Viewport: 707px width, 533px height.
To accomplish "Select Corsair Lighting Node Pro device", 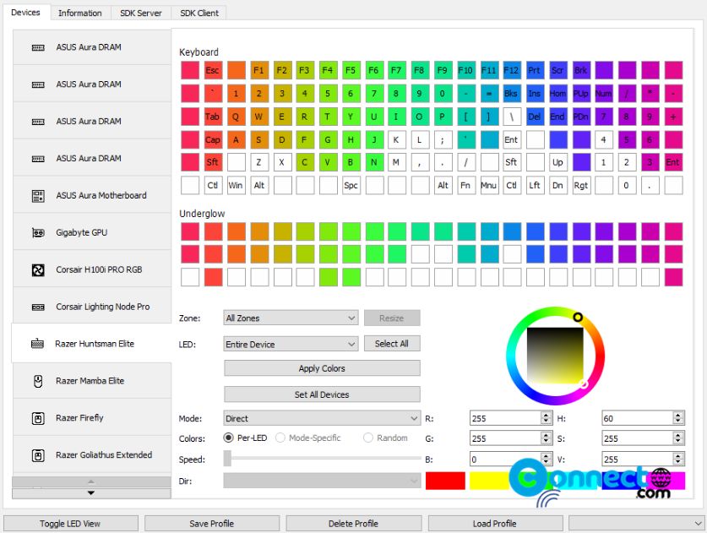I will tap(92, 307).
